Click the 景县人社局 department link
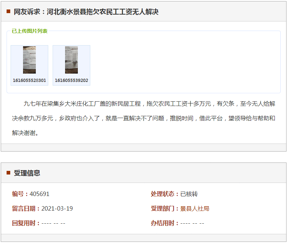The height and width of the screenshot is (243, 288). pyautogui.click(x=194, y=209)
